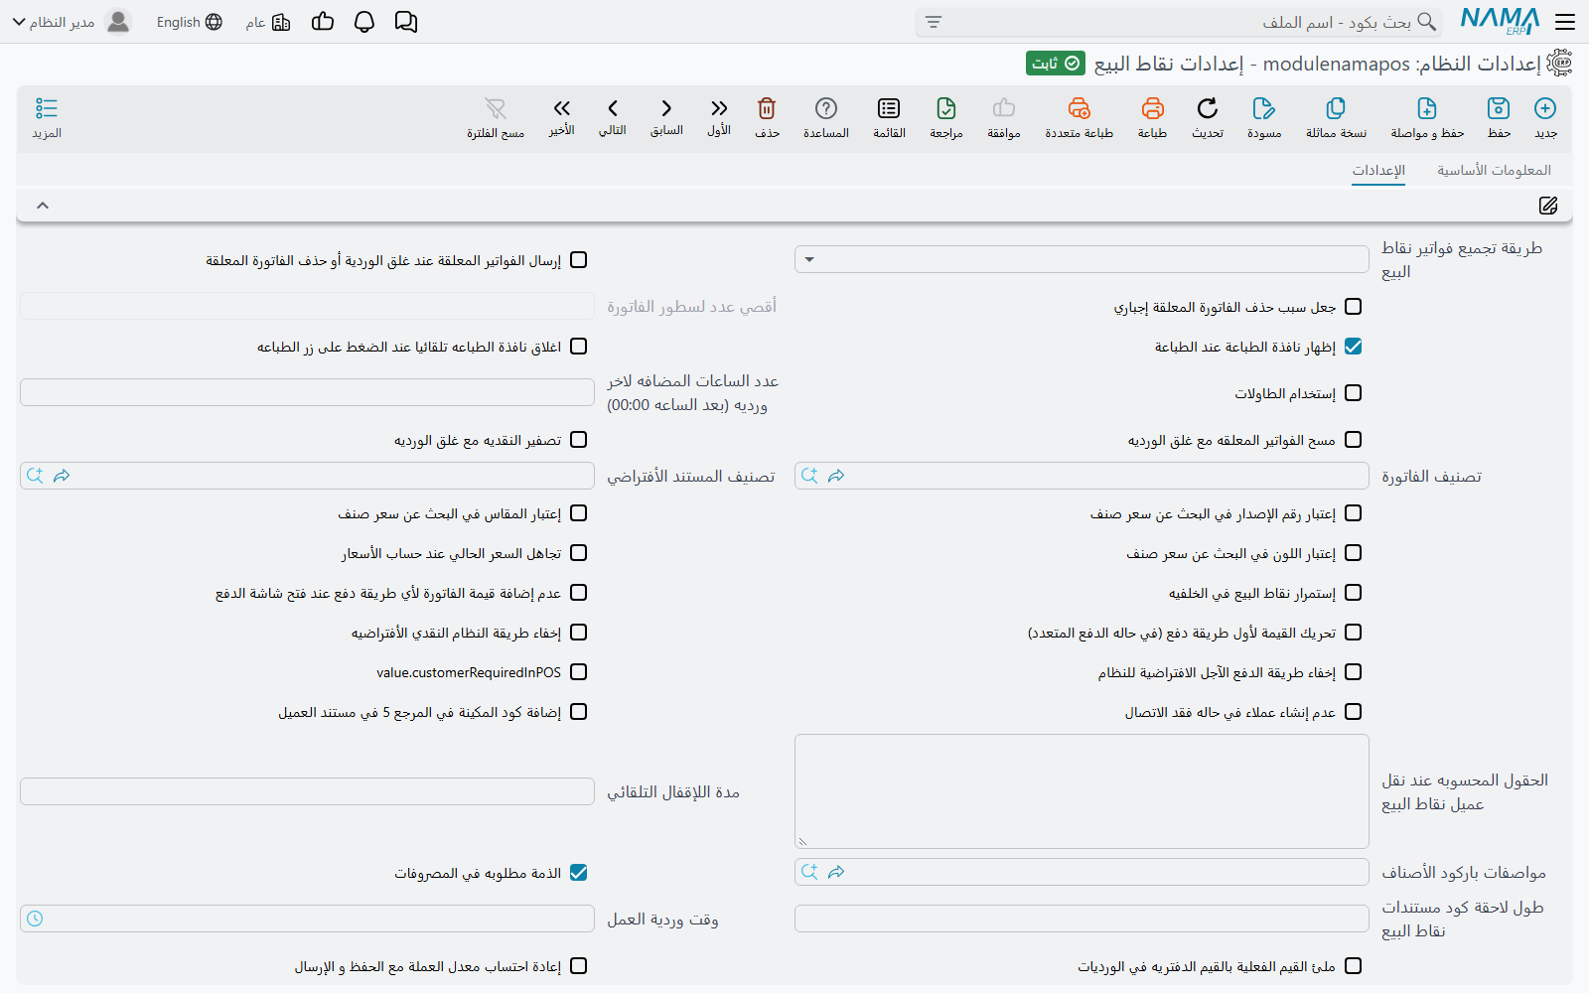Check مسح الفواتير المعلقه مع غلق الورديه

point(1353,440)
